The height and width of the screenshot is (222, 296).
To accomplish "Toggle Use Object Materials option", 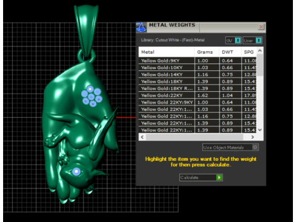I will (231, 147).
